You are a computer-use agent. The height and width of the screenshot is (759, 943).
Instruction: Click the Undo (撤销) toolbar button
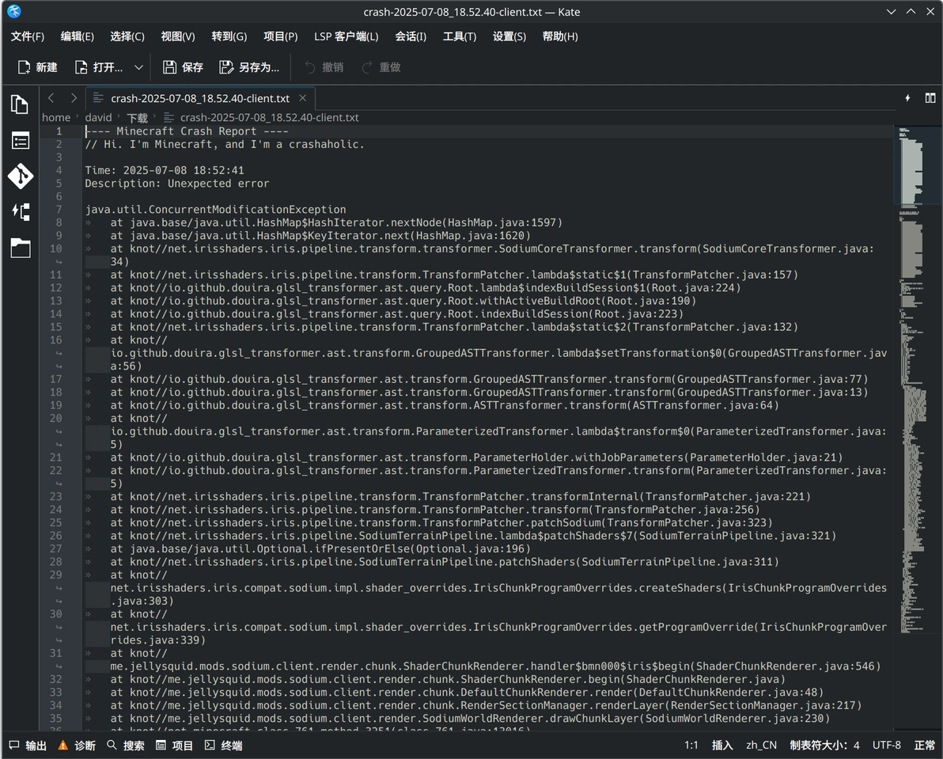324,67
